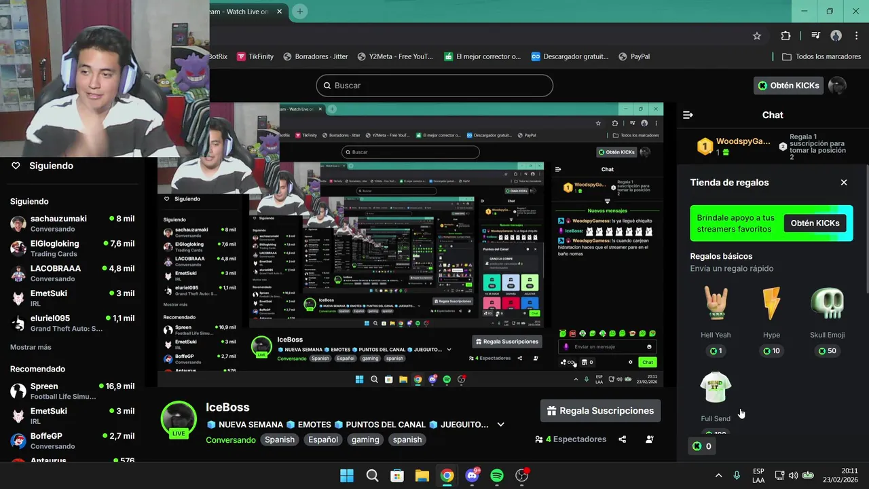Open Chrome media controls icon

click(x=815, y=36)
